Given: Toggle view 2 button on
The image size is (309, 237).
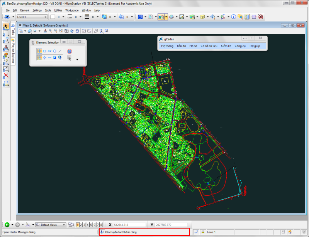Looking at the screenshot, I should coord(81,224).
